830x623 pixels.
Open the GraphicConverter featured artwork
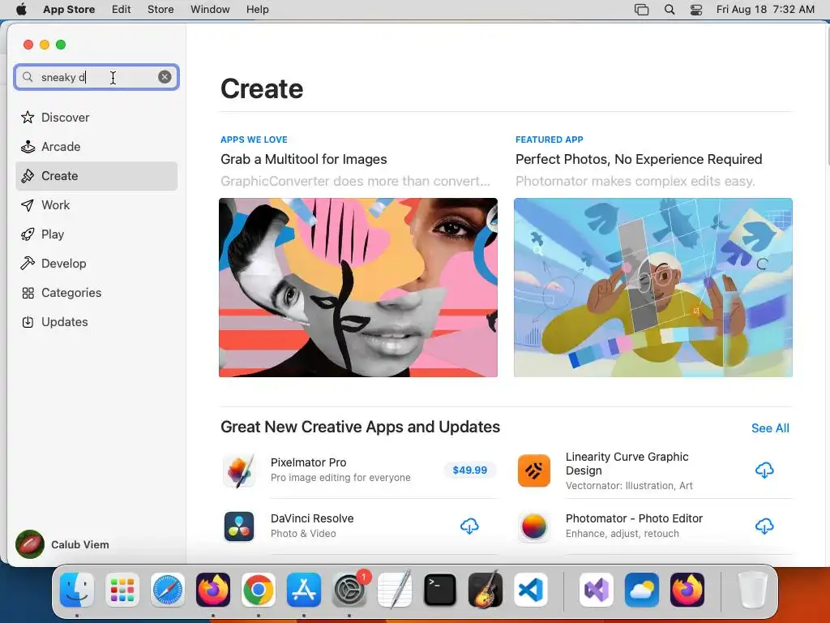(357, 288)
